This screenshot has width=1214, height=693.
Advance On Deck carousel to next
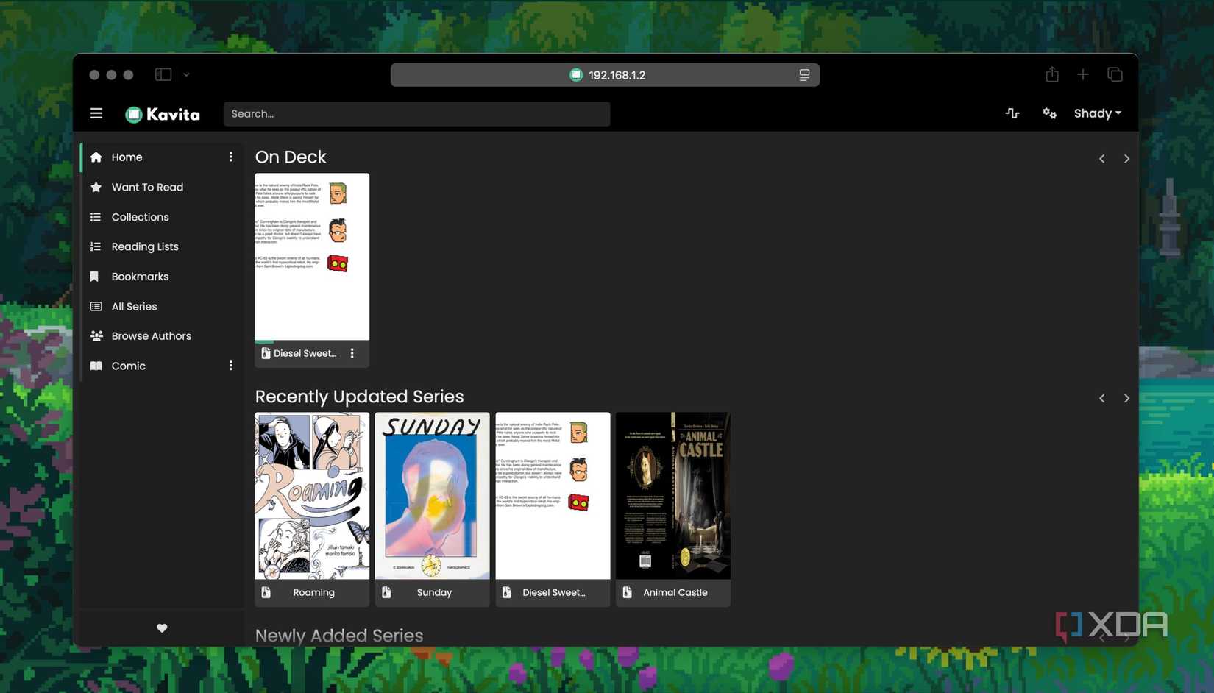click(1126, 159)
